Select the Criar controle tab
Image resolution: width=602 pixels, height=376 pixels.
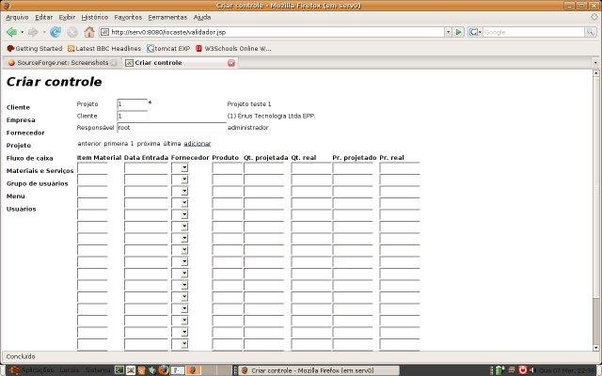click(180, 63)
